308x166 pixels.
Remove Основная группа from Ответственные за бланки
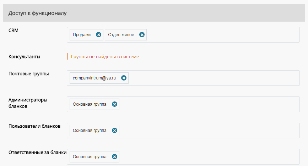point(114,157)
